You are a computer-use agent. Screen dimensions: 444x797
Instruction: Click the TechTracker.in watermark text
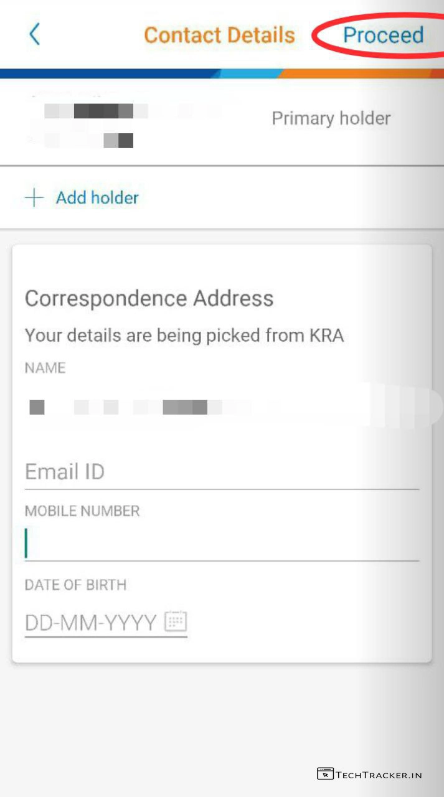coord(379,775)
